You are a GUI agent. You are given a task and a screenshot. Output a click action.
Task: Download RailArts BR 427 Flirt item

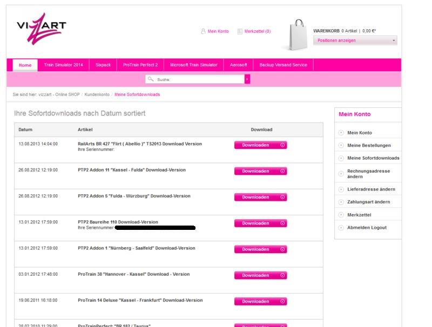coord(261,145)
